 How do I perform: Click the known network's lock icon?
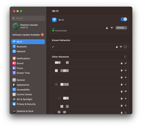(117, 47)
